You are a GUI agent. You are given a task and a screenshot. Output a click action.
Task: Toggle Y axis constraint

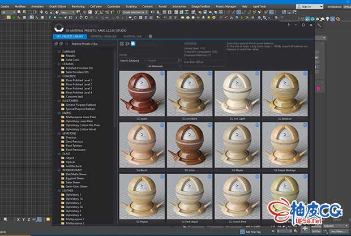[24, 220]
